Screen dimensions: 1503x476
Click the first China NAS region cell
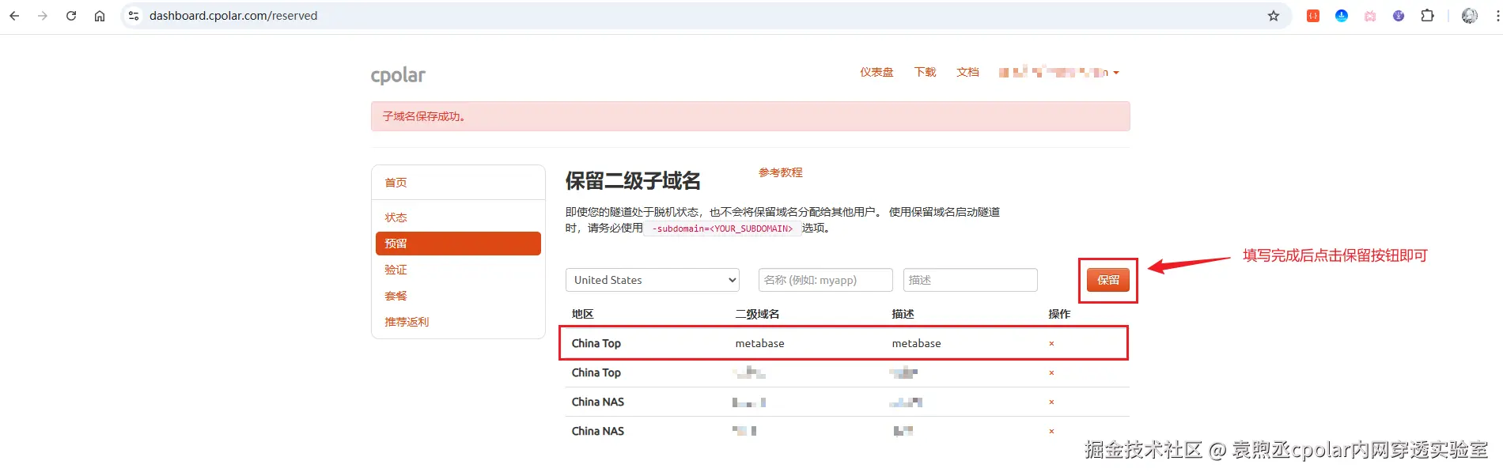(598, 402)
